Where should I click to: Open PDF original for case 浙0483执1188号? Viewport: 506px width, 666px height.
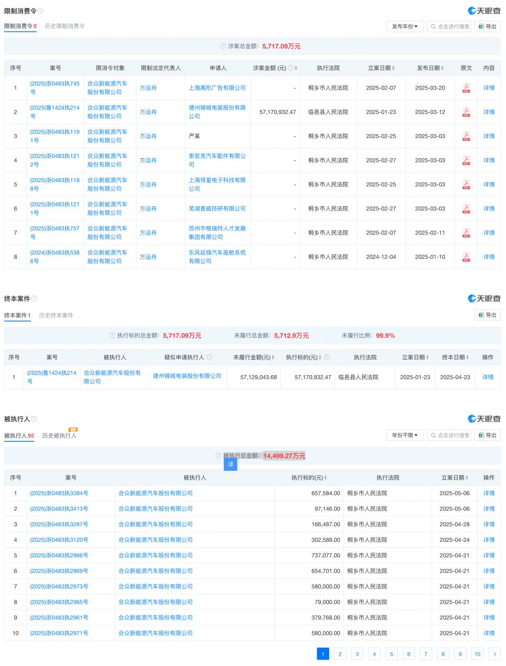466,185
